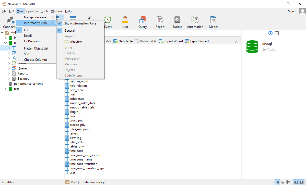Click the Import Wizard button
Screen dimensions: 306x185
click(171, 41)
